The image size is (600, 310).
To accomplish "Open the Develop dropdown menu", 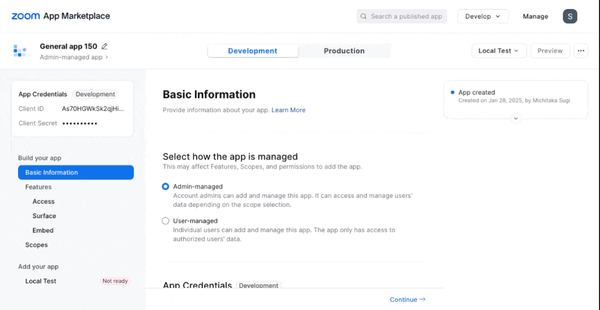I will point(483,16).
